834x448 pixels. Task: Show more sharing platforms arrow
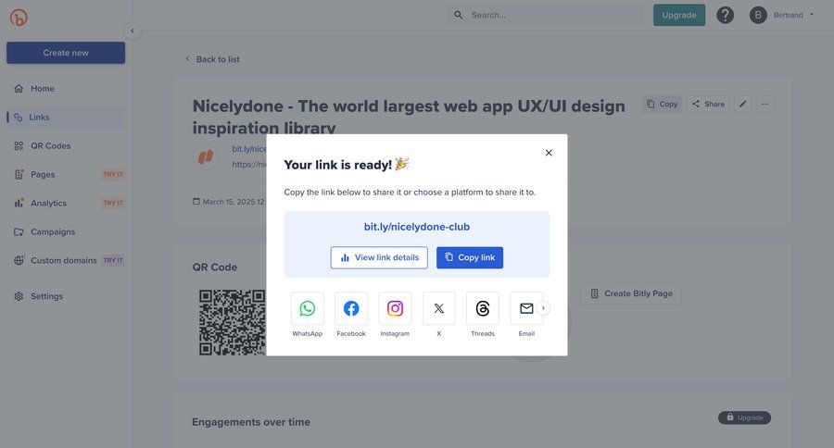pos(543,308)
